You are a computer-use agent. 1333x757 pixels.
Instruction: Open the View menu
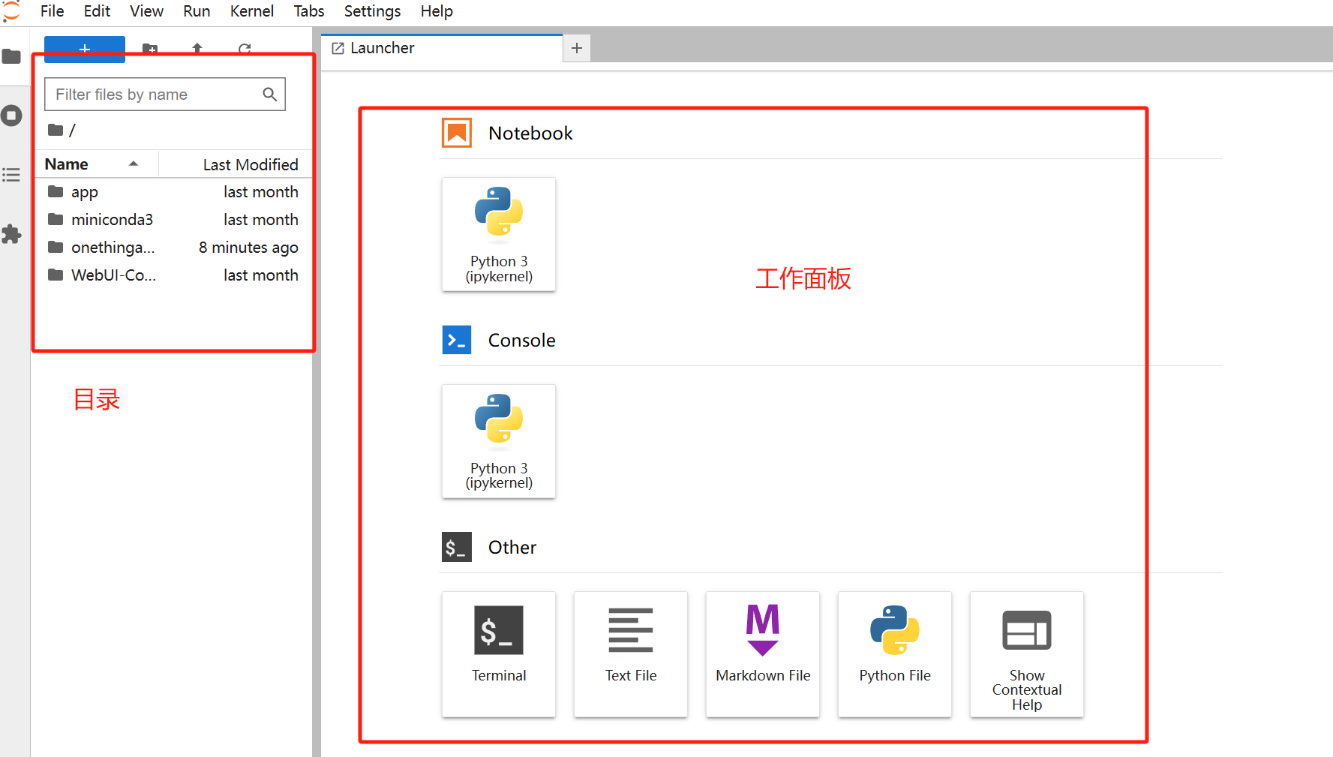point(146,11)
